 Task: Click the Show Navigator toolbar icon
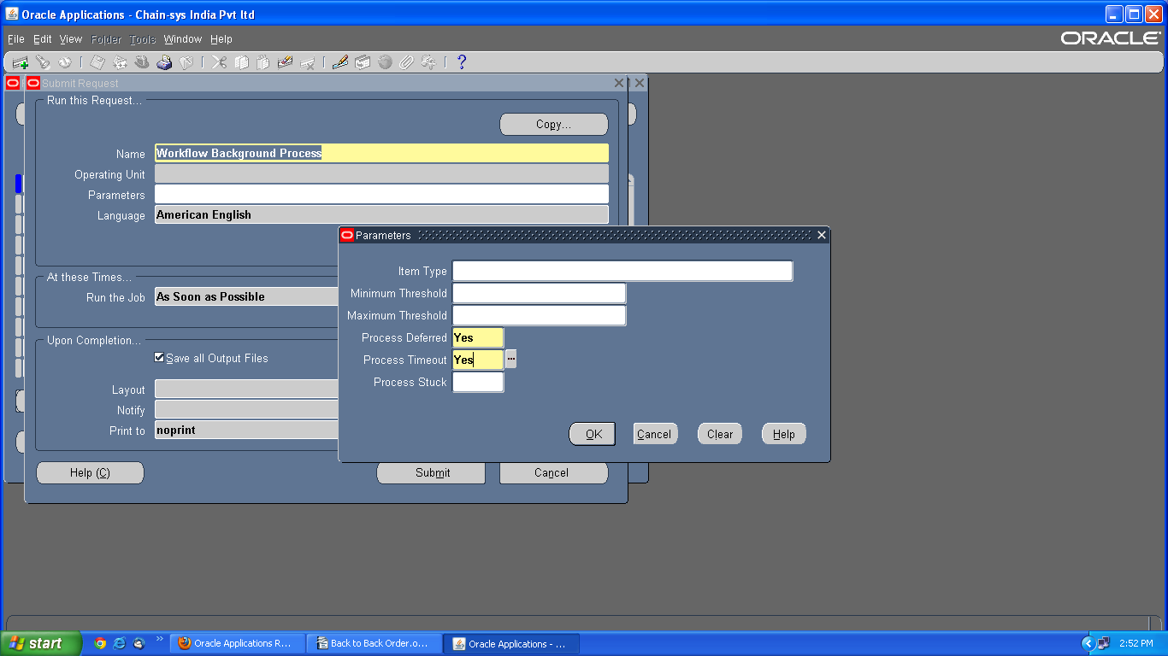click(x=64, y=62)
